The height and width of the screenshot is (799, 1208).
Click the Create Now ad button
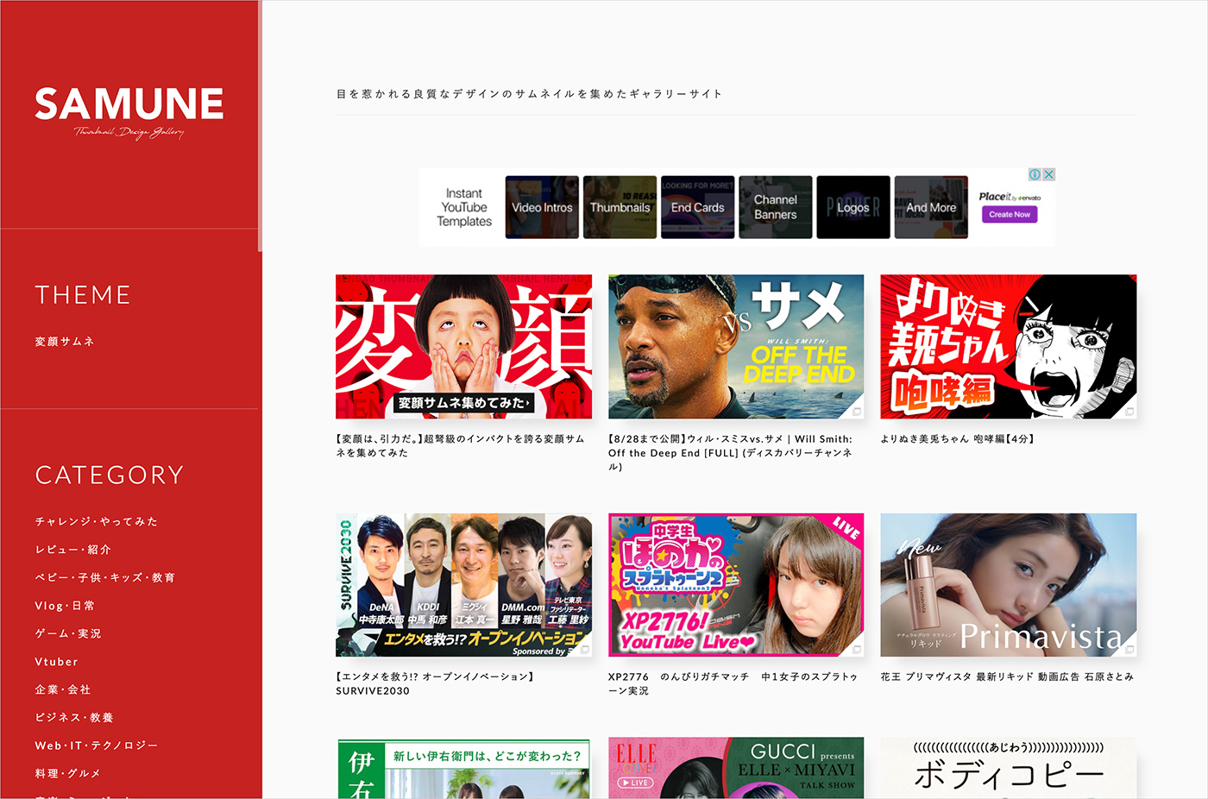point(1010,215)
